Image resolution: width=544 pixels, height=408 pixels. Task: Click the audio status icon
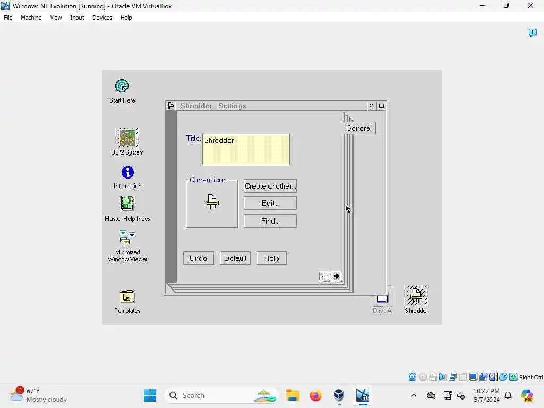pyautogui.click(x=443, y=377)
